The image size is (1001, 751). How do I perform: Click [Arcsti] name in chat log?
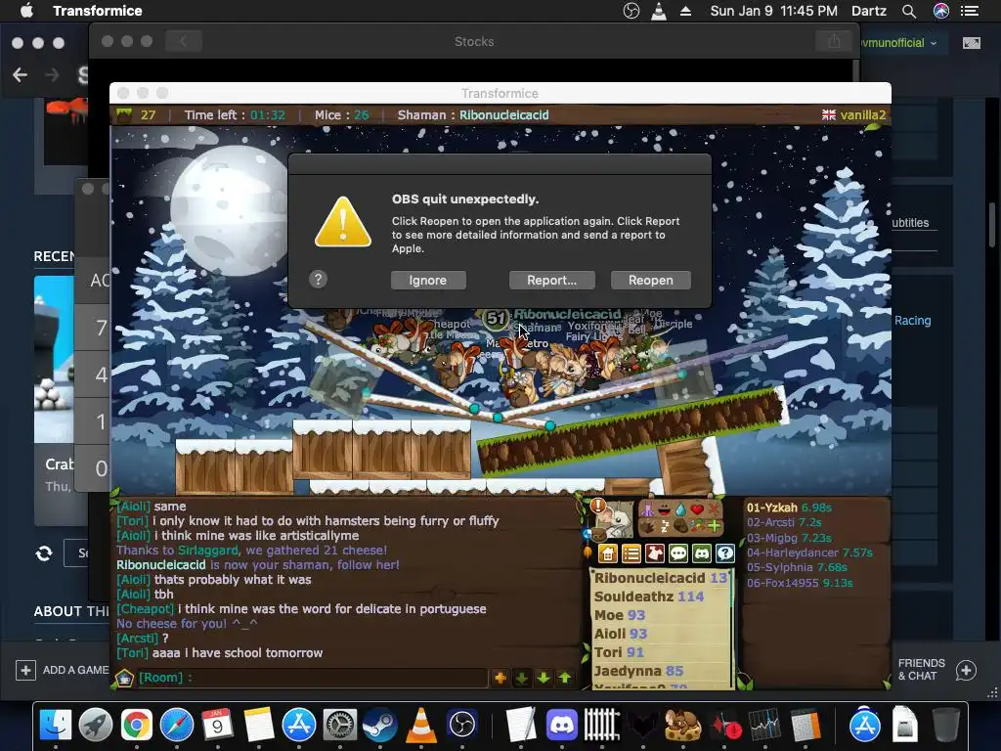tap(137, 638)
